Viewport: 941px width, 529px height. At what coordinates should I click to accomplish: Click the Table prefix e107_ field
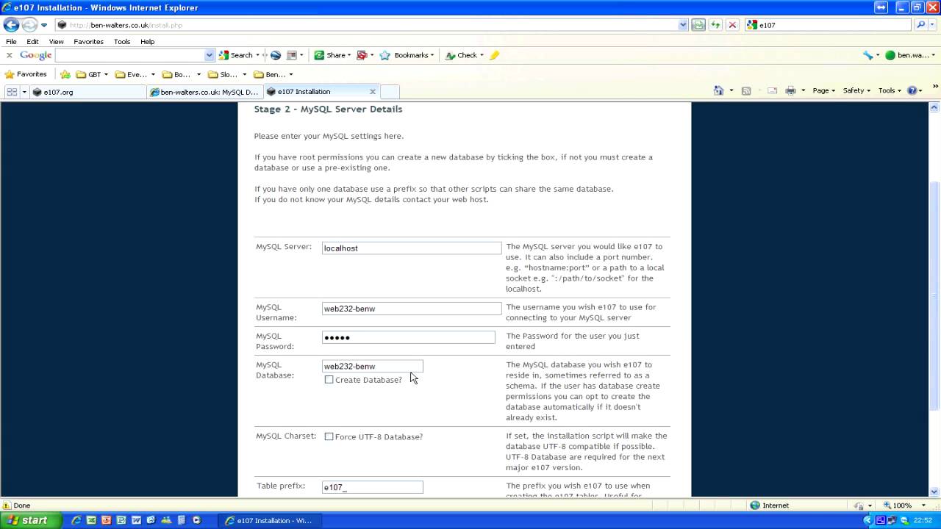pyautogui.click(x=373, y=487)
